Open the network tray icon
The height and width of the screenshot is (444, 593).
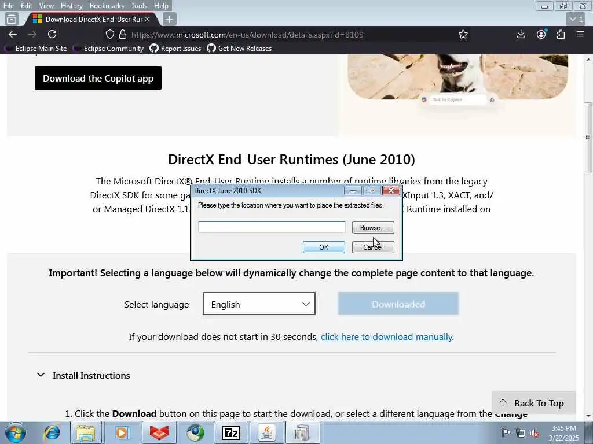coord(521,433)
